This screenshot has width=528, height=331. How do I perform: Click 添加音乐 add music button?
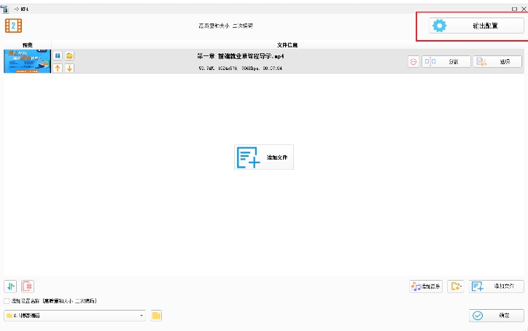click(426, 287)
